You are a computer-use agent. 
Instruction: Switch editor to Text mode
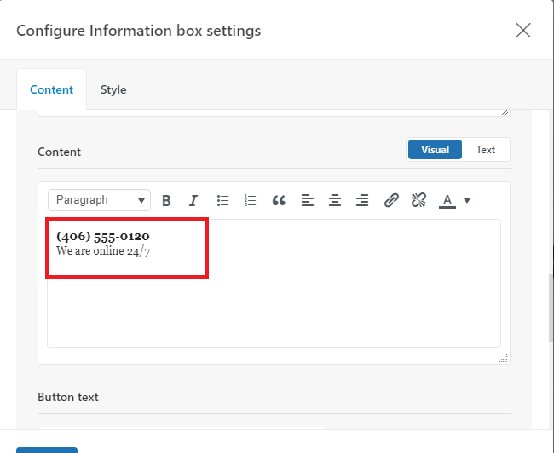point(486,149)
